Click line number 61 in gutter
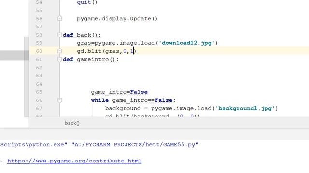This screenshot has height=173, width=309. (39, 59)
